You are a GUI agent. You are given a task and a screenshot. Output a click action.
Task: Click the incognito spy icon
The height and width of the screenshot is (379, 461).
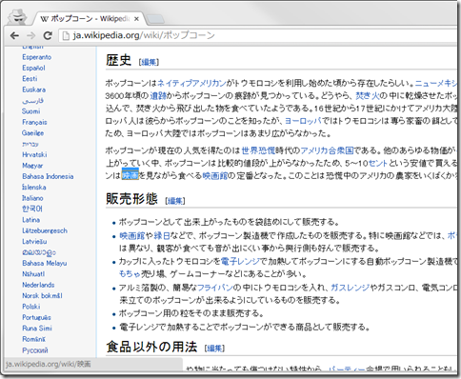pyautogui.click(x=17, y=17)
